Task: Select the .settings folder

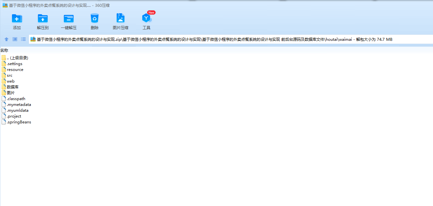Action: coord(12,63)
